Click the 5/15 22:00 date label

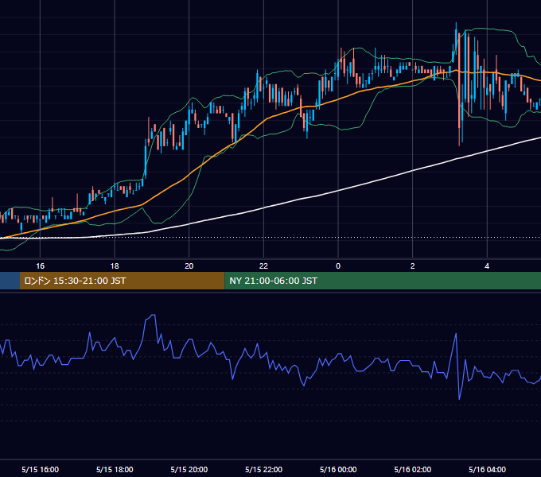(x=263, y=469)
